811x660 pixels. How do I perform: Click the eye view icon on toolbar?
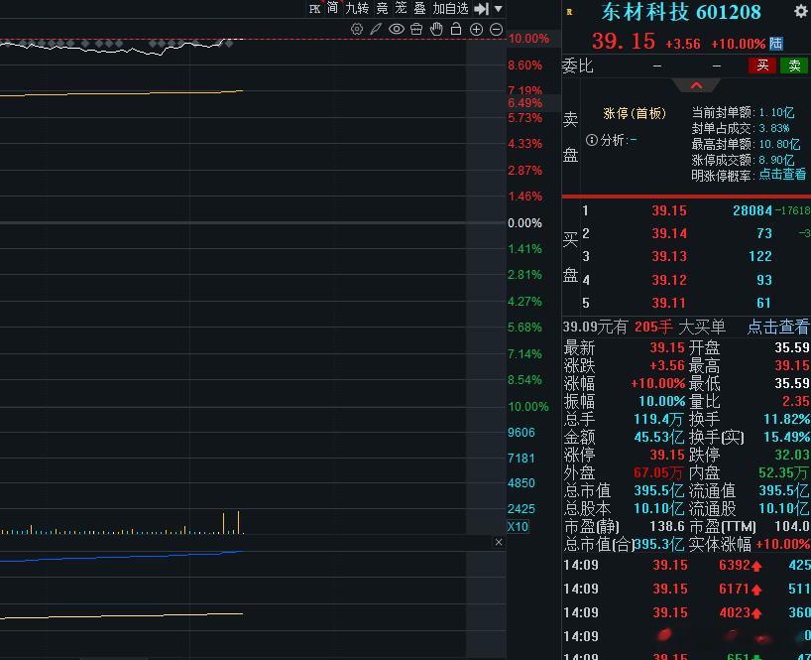[397, 29]
